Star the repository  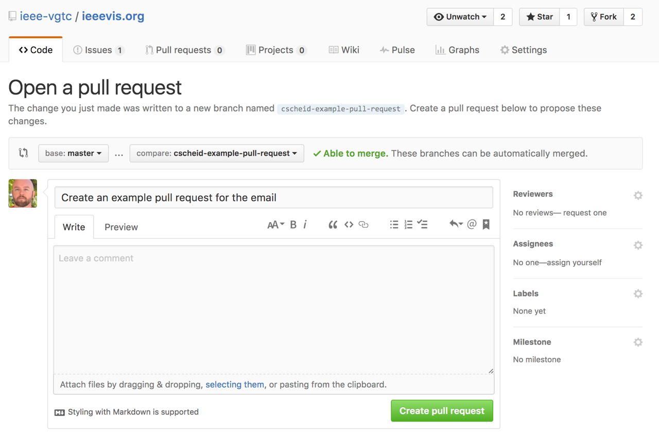(539, 17)
